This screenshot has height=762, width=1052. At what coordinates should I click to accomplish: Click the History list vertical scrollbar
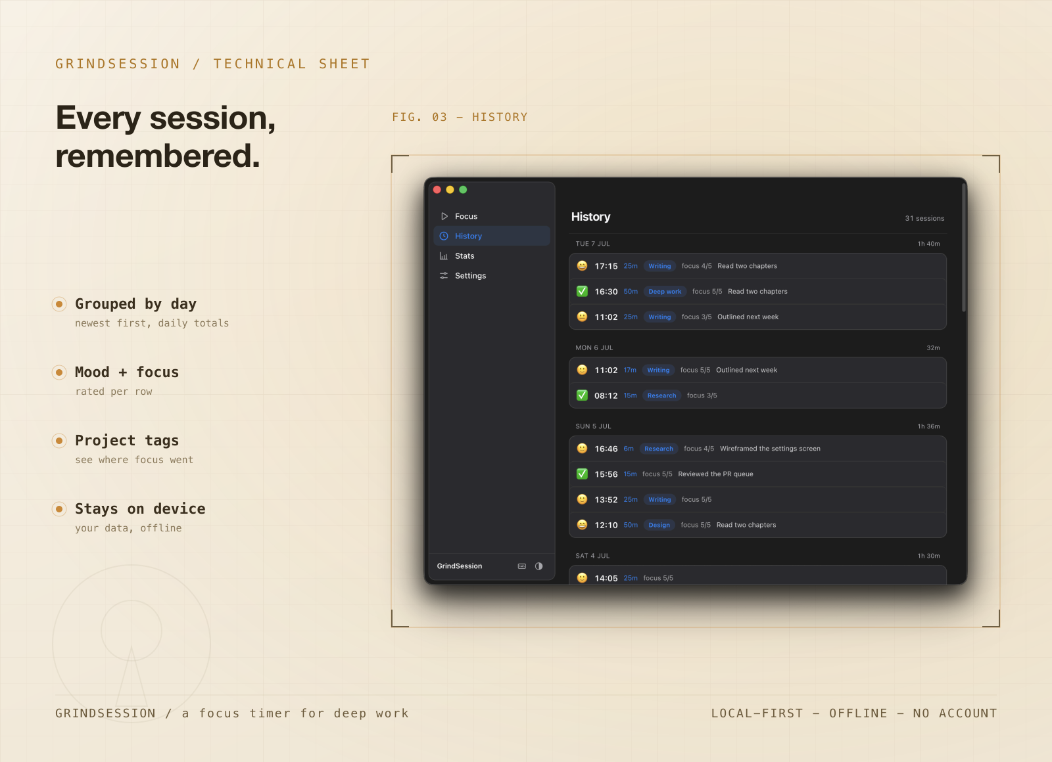964,248
